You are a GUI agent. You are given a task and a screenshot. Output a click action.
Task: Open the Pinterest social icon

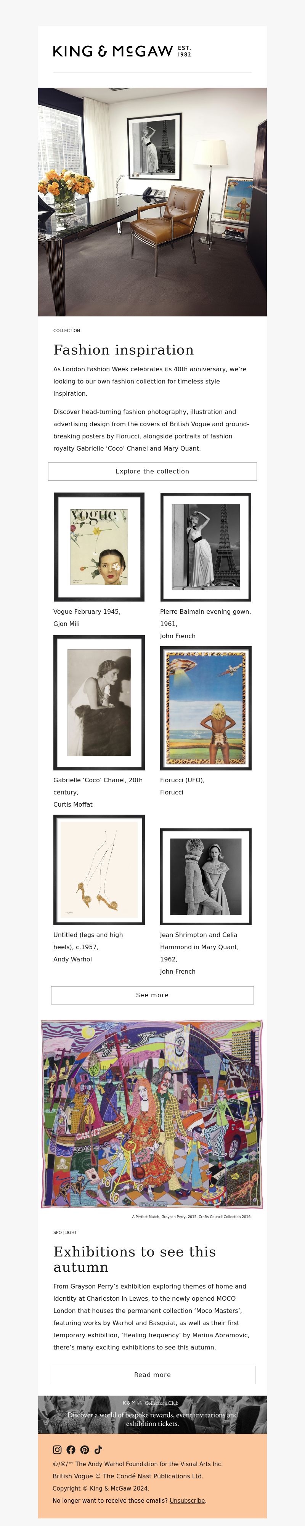[85, 1449]
